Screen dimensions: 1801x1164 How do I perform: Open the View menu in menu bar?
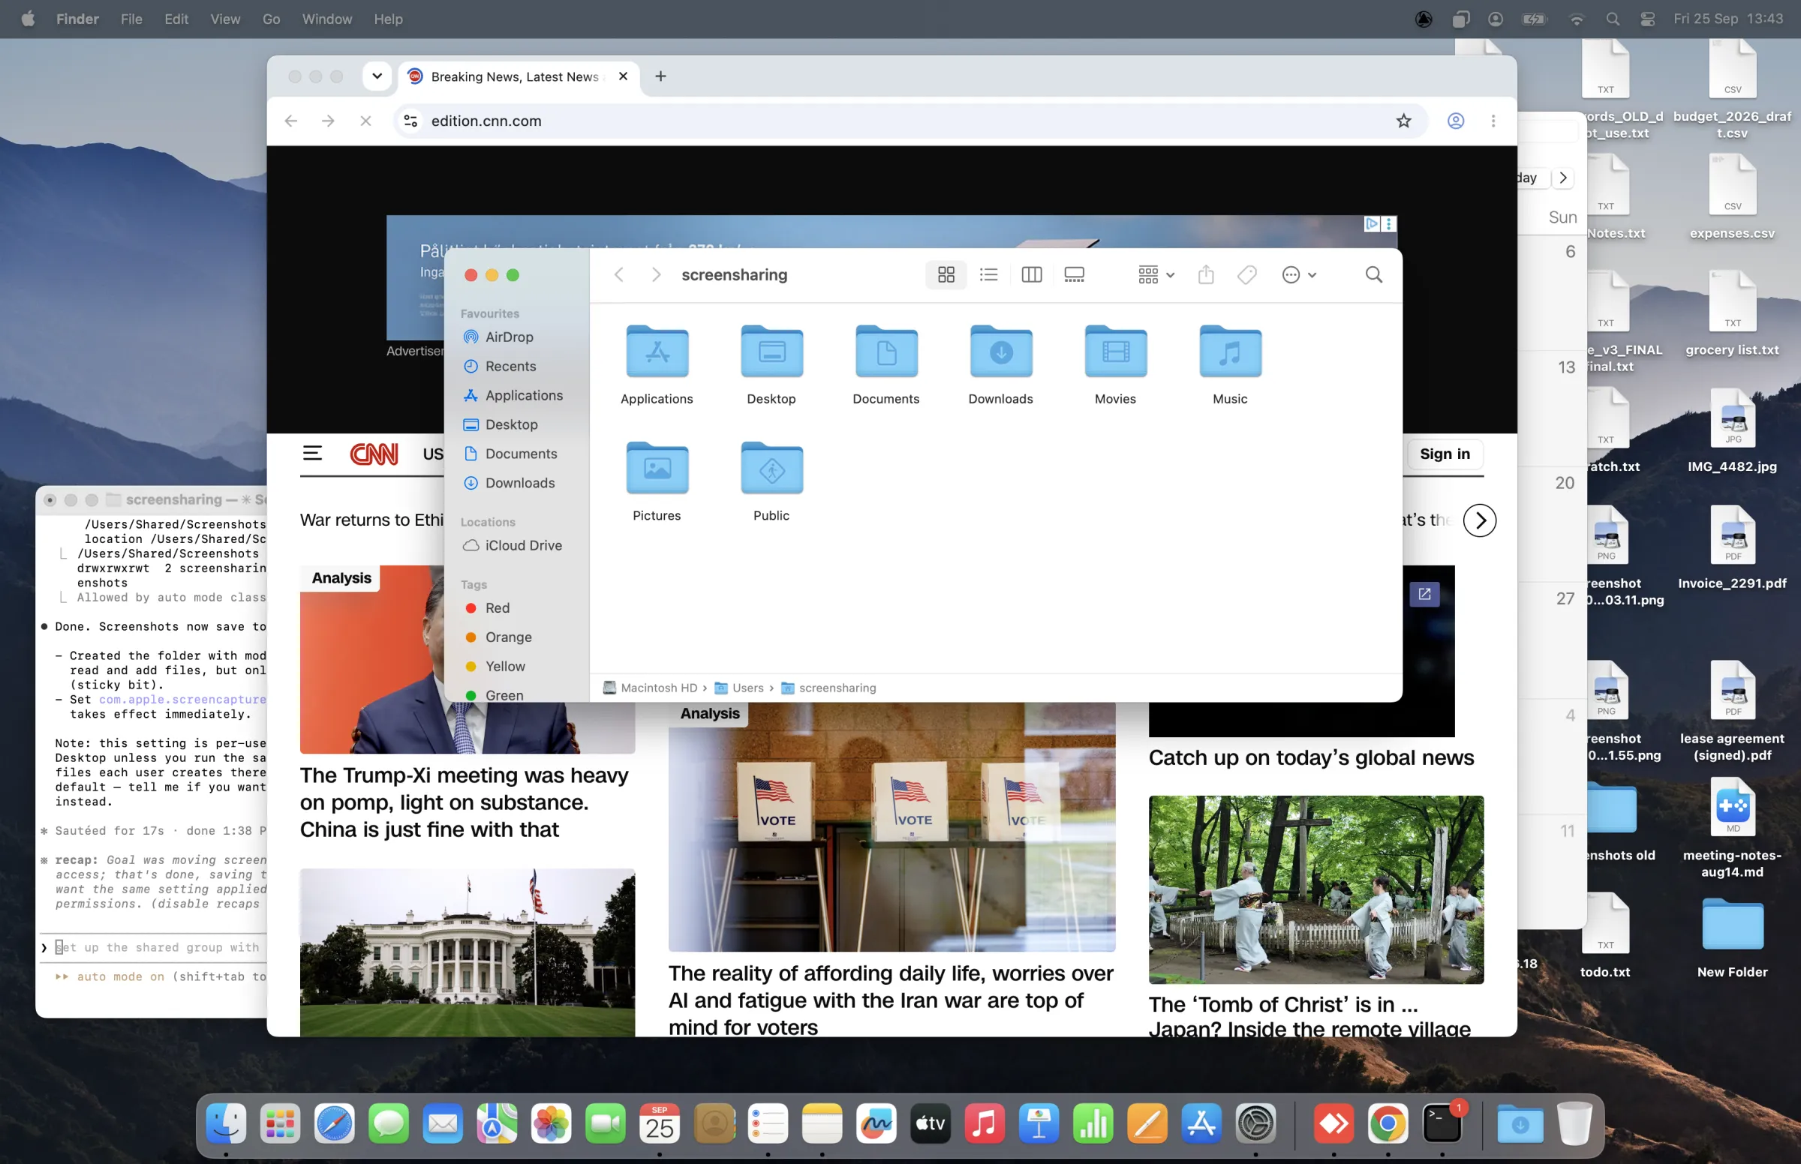coord(225,19)
